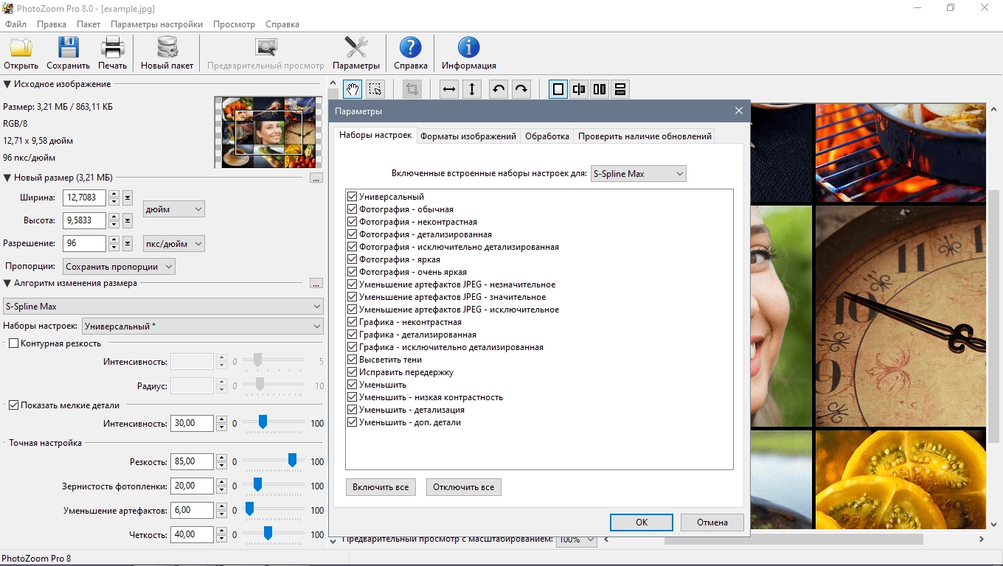Switch to side-by-side vertical preview

click(600, 89)
